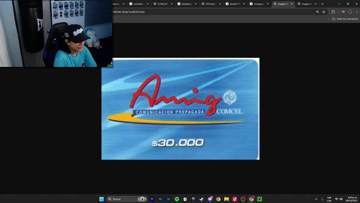Open the Chrome icon without a profile badge in the taskbar
The height and width of the screenshot is (203, 360).
coord(218,199)
